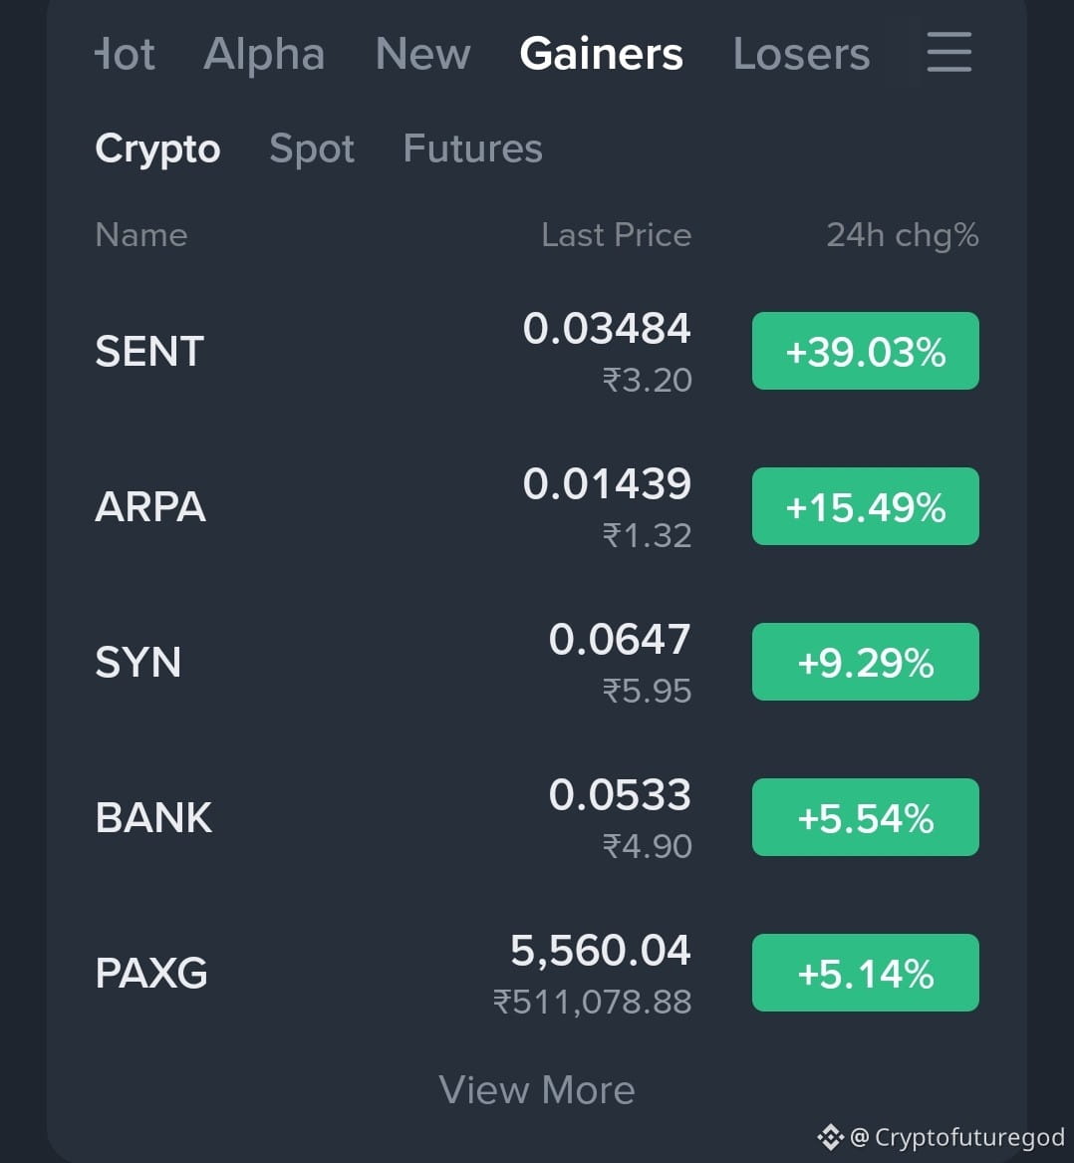1074x1163 pixels.
Task: Select the Crypto sub-tab
Action: 157,148
